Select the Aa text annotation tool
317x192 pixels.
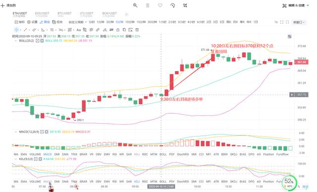tap(79, 30)
